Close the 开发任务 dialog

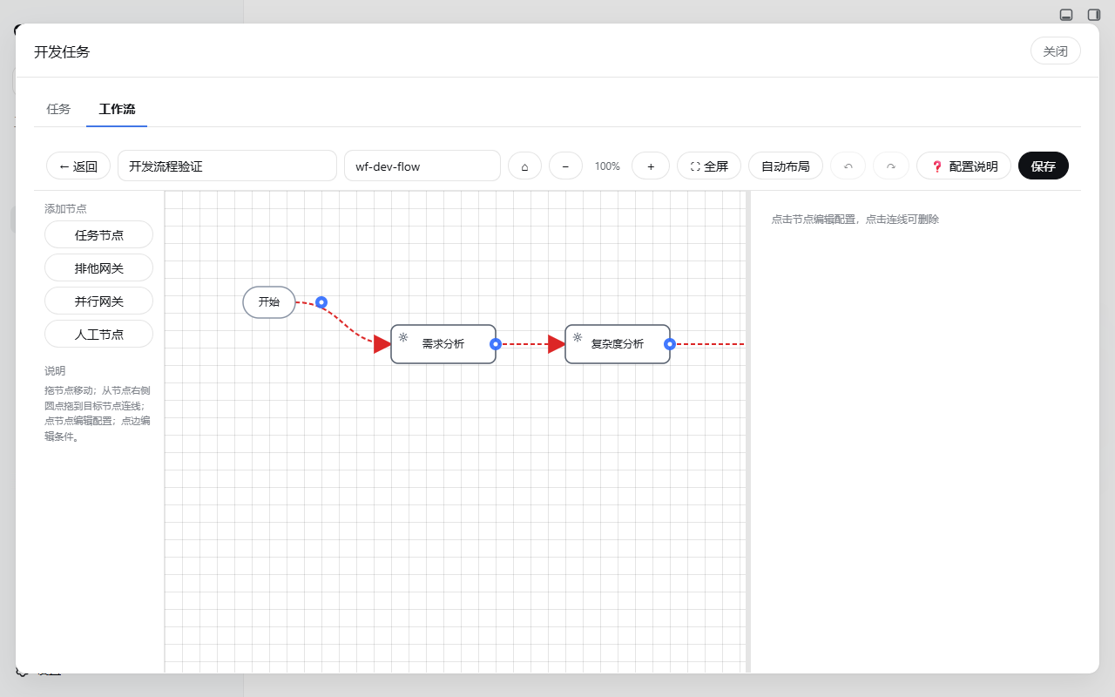point(1056,51)
